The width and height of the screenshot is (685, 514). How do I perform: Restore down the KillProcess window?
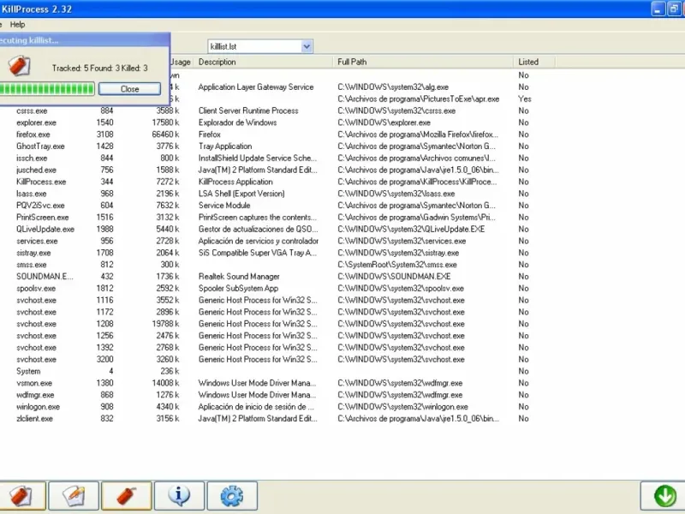coord(674,9)
